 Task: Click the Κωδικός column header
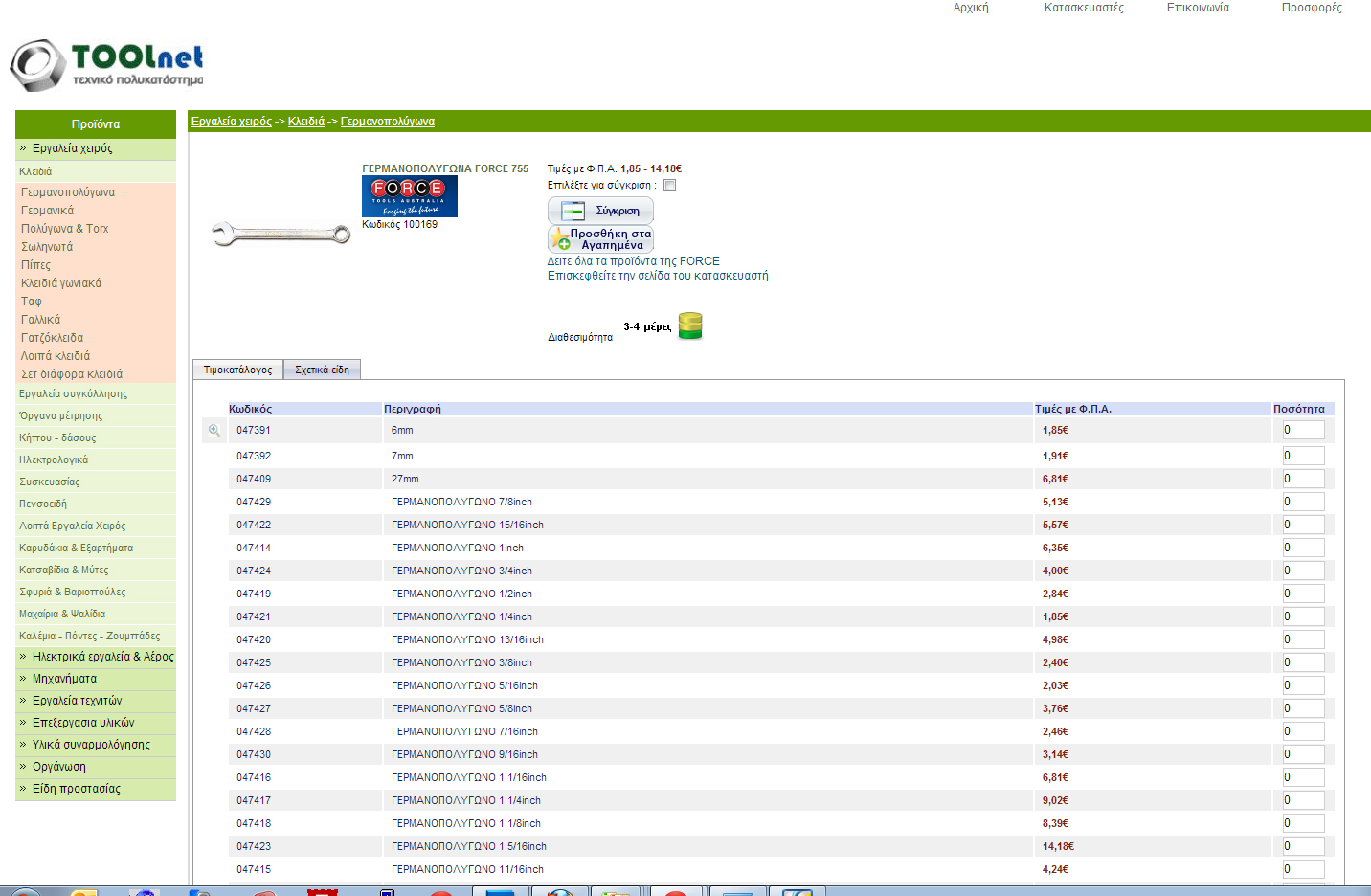pos(251,409)
